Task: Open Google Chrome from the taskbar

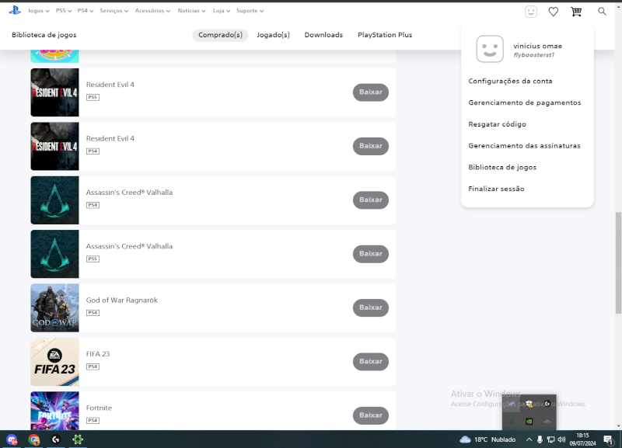Action: click(x=34, y=439)
